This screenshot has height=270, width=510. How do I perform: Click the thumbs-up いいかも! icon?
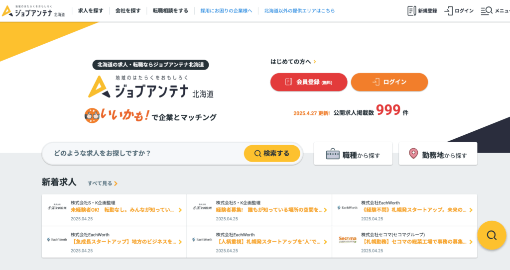pos(92,115)
